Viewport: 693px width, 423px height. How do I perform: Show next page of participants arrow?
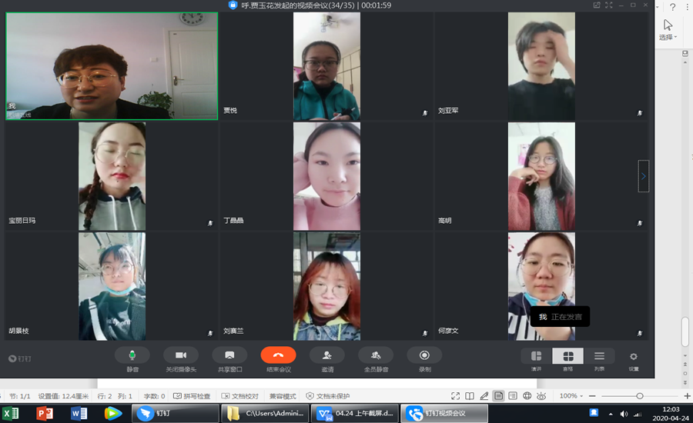click(644, 176)
